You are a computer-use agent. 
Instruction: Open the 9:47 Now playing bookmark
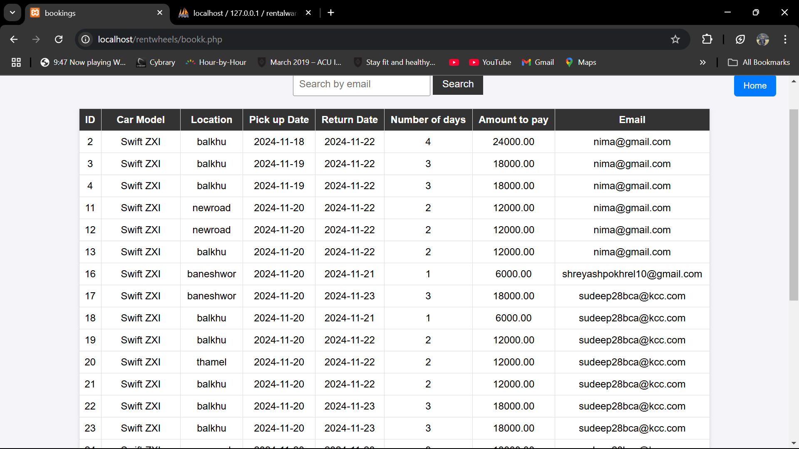pyautogui.click(x=83, y=62)
